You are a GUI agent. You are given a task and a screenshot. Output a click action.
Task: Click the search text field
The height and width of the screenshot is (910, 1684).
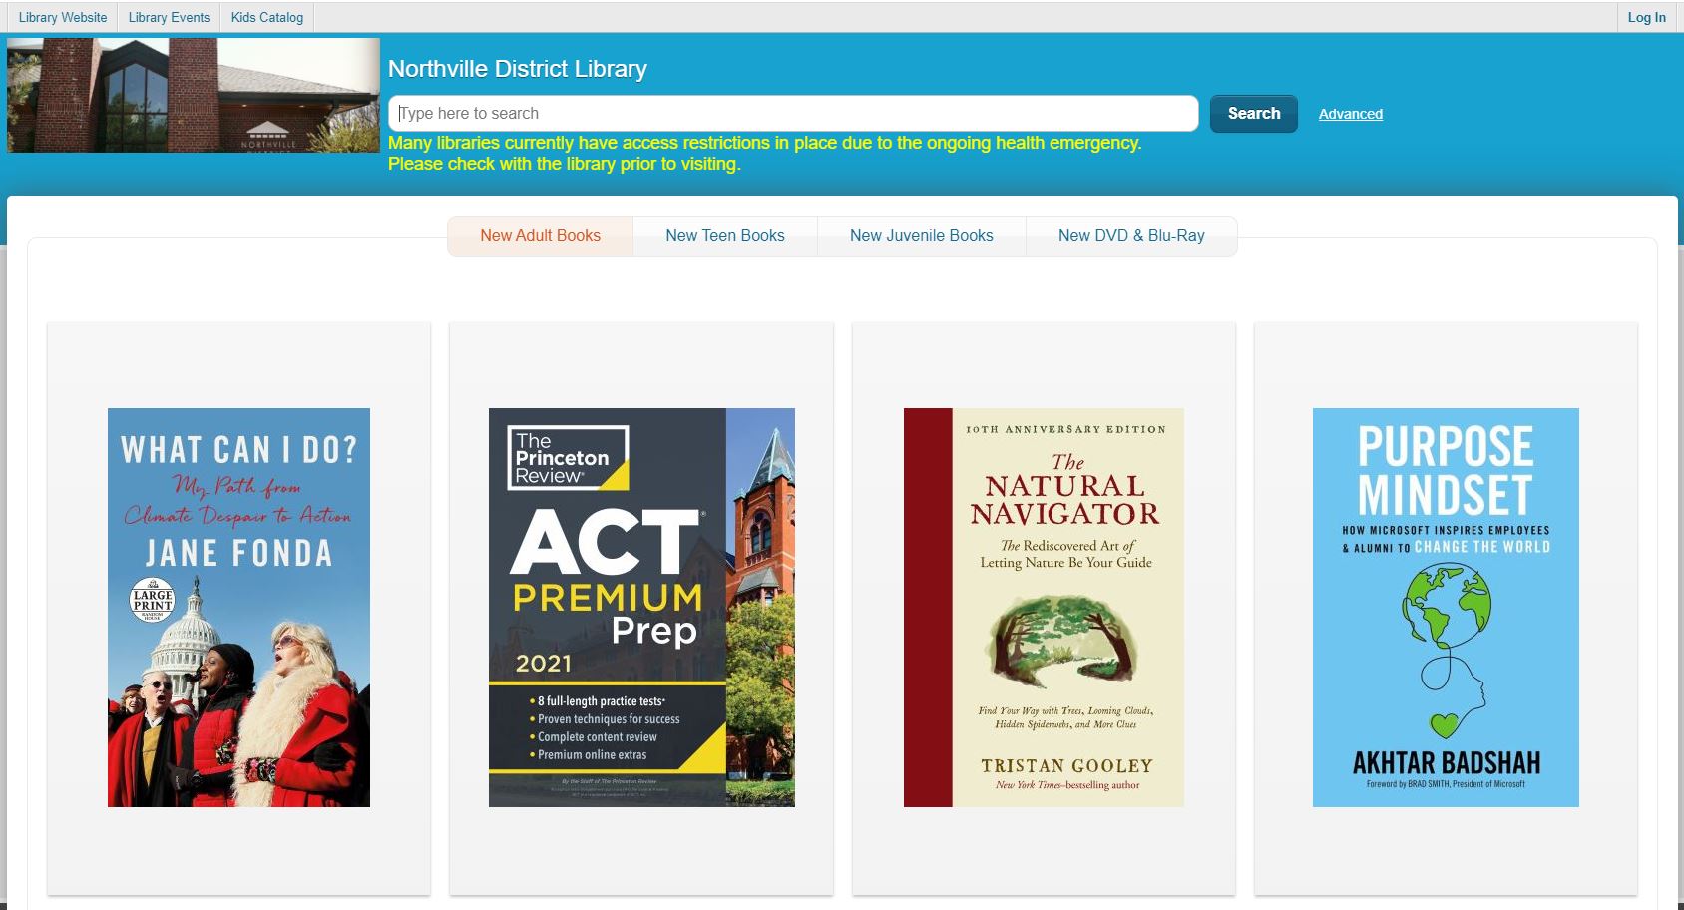pyautogui.click(x=793, y=114)
